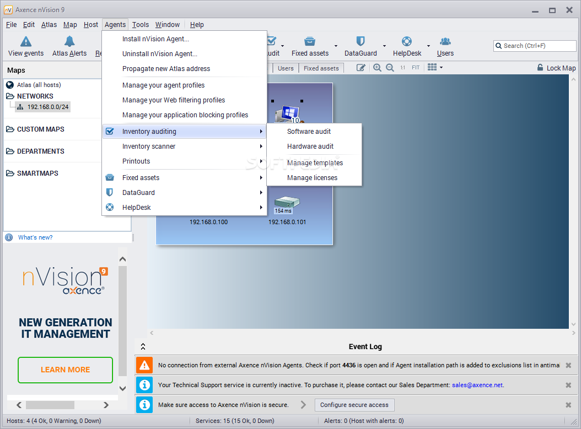
Task: Click info icon beside Technical Support message
Action: [144, 385]
